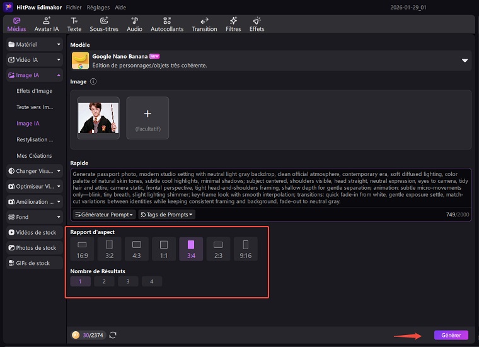Set number of results to 2
Image resolution: width=479 pixels, height=347 pixels.
104,281
